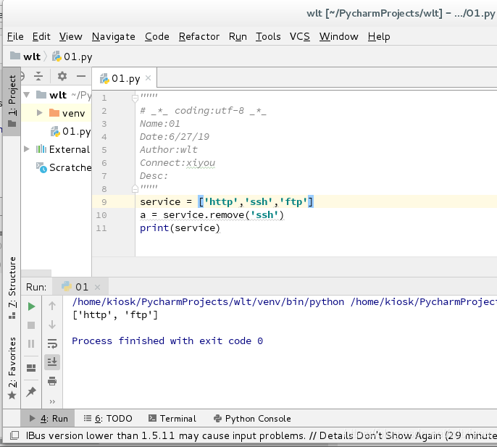Viewport: 497px width, 447px height.
Task: Expand the venv folder
Action: [39, 113]
